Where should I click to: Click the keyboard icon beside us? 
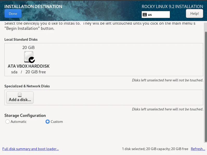(145, 15)
